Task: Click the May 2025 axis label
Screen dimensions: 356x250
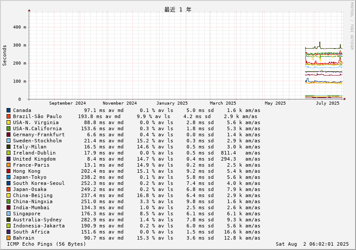Action: [x=275, y=103]
